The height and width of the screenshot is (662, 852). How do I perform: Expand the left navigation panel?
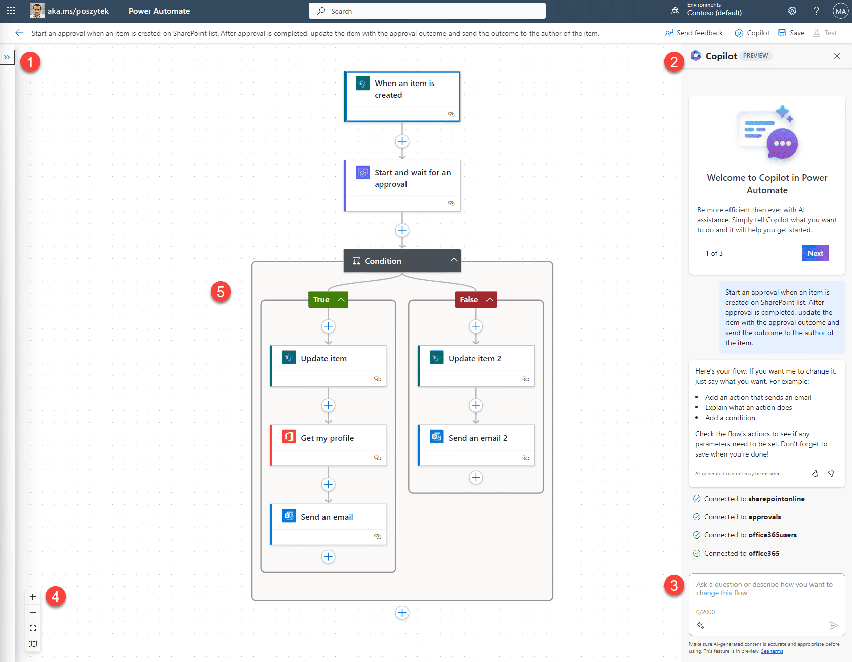point(7,57)
